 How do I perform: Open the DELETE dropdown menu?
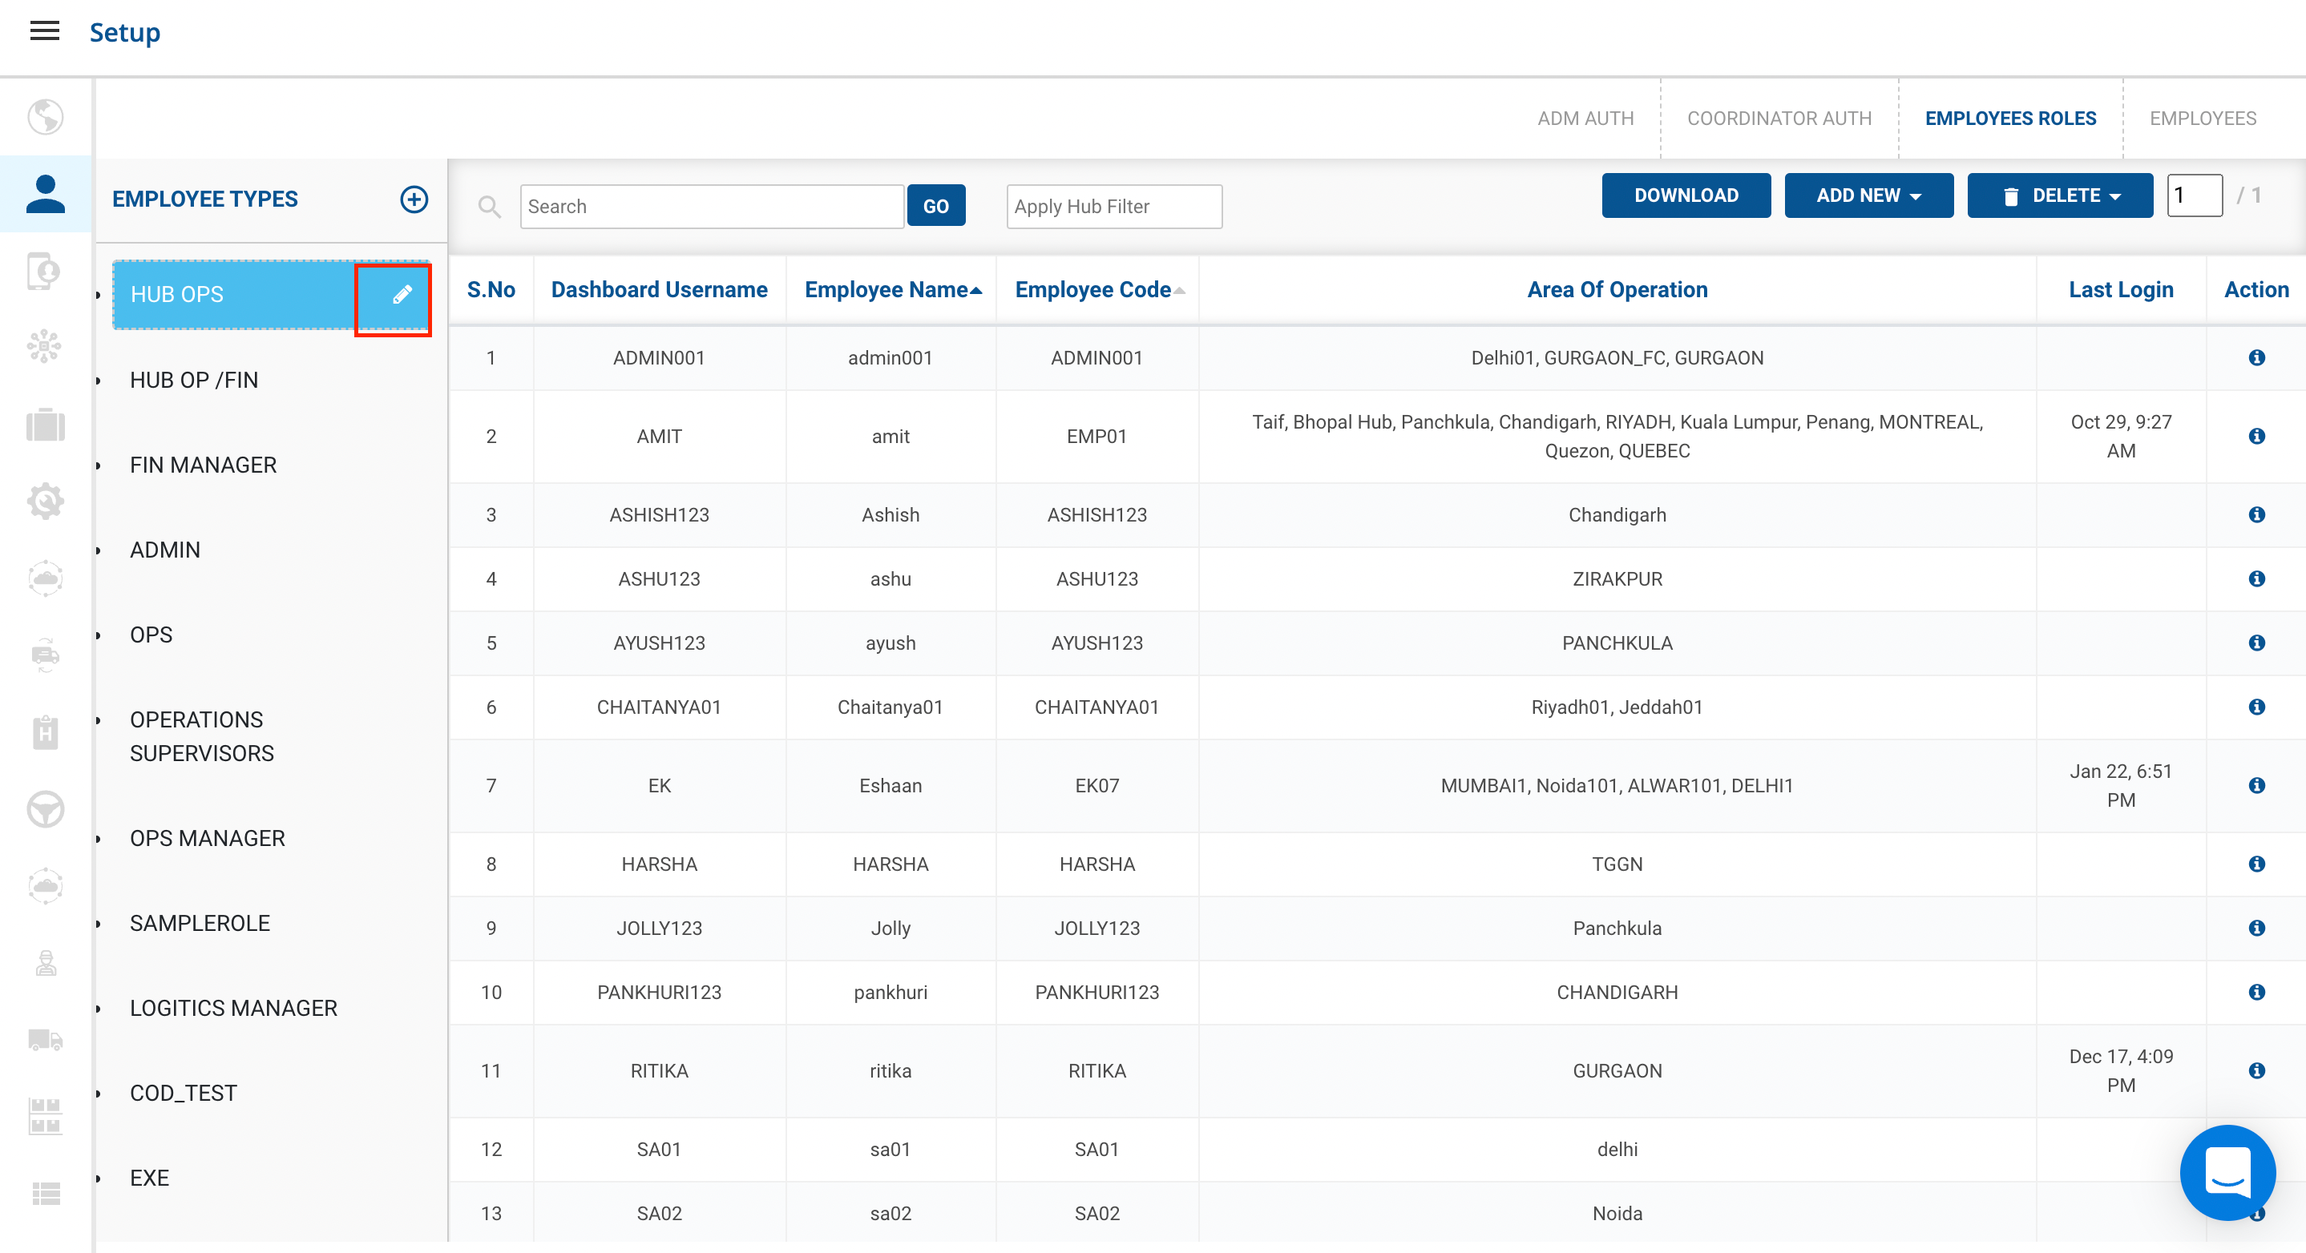2060,196
